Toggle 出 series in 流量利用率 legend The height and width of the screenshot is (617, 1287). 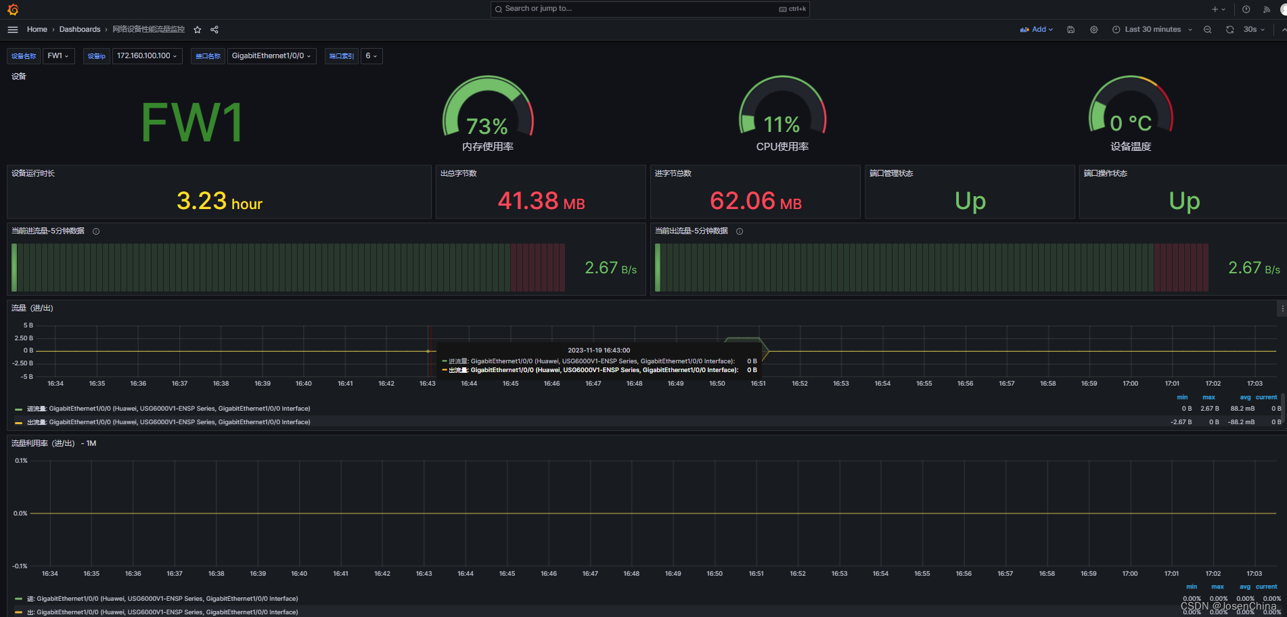162,612
